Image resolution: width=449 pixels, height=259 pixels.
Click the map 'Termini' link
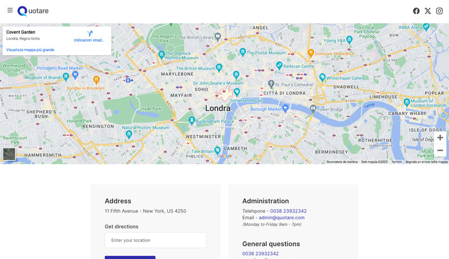(x=396, y=162)
